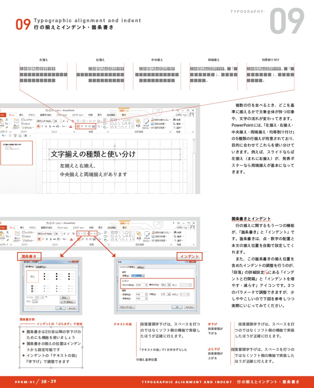This screenshot has height=388, width=314.
Task: Switch to the インデントと行間隔 tab
Action: click(x=127, y=267)
